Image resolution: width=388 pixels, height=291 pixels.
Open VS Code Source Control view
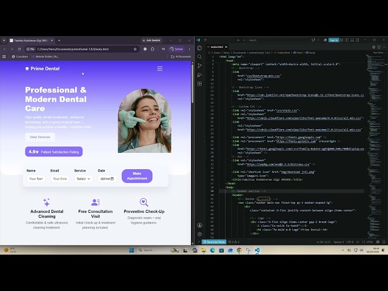tap(199, 66)
